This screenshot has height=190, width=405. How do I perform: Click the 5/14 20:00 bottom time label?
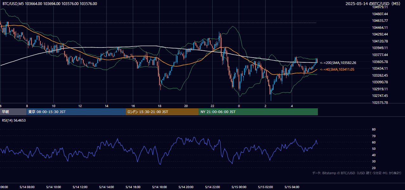(x=186, y=187)
